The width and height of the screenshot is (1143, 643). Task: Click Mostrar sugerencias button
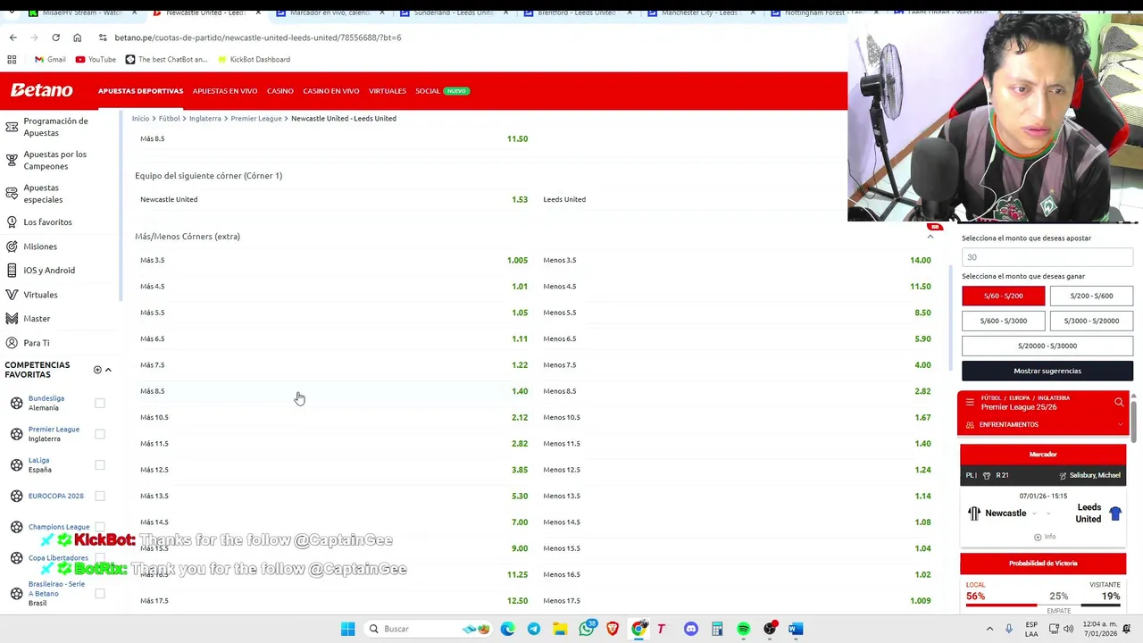(1047, 371)
